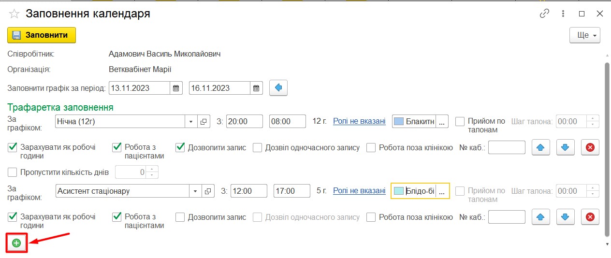Viewport: 611px width, 258px height.
Task: Open the Ще dropdown menu
Action: pyautogui.click(x=585, y=35)
